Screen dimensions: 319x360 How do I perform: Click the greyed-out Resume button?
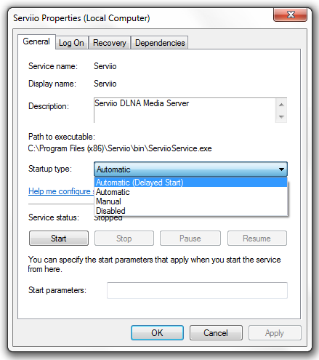point(257,239)
